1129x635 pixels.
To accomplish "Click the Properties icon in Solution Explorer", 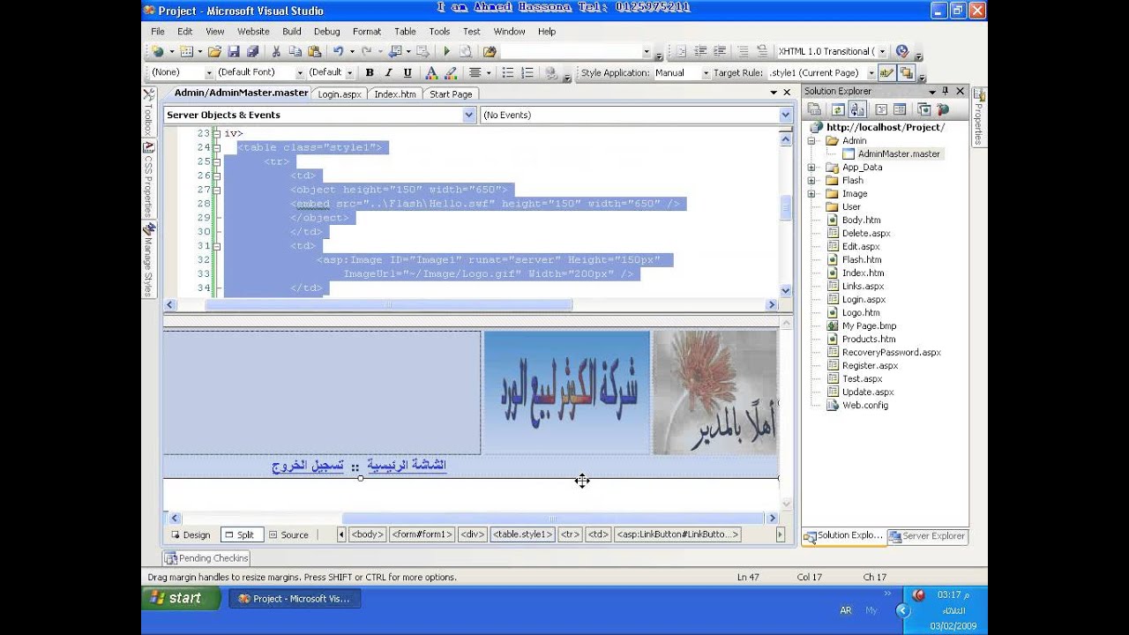I will (814, 109).
